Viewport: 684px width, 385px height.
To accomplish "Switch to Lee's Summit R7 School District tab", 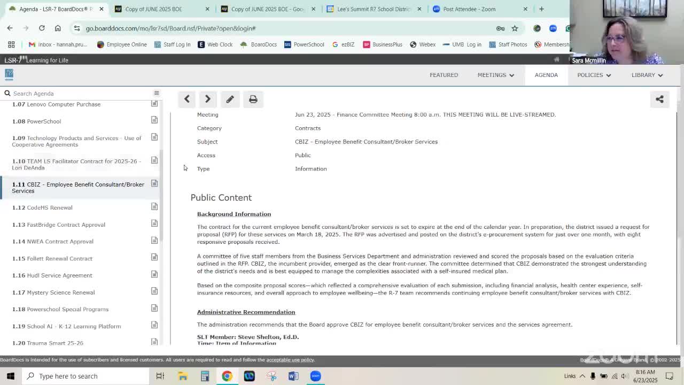I will pos(375,9).
